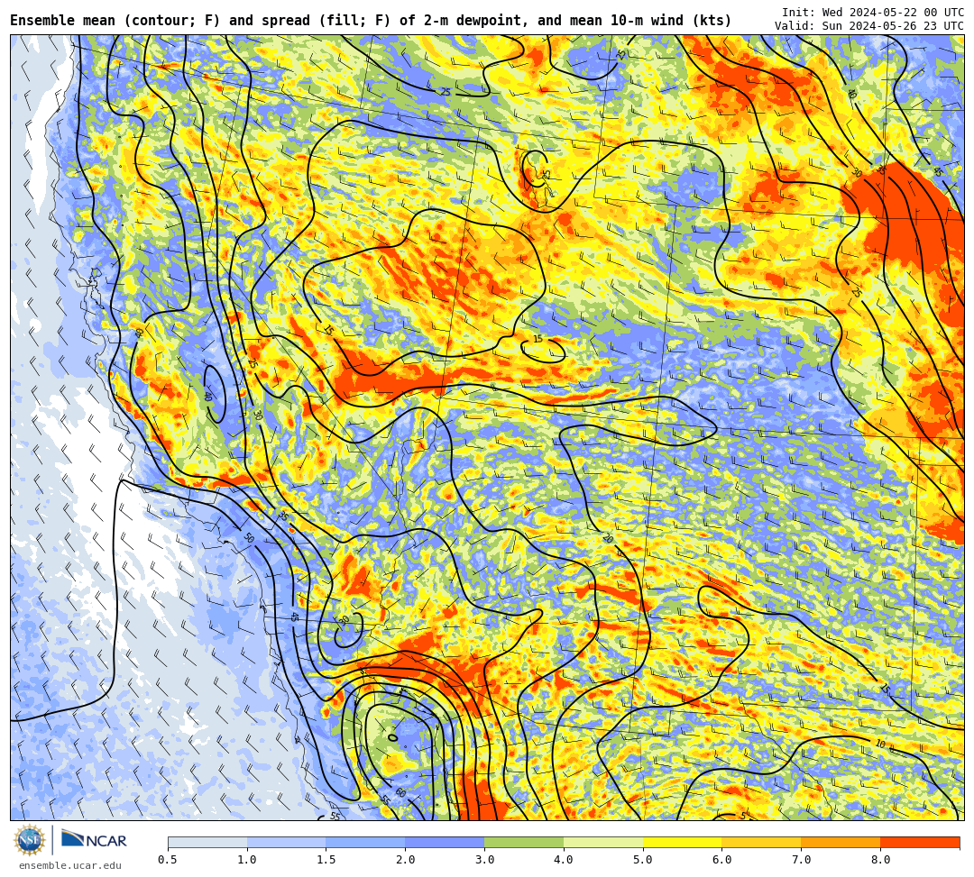The height and width of the screenshot is (877, 974).
Task: Pick the 6.0–7.0 light orange colorbar segment
Action: click(x=761, y=842)
